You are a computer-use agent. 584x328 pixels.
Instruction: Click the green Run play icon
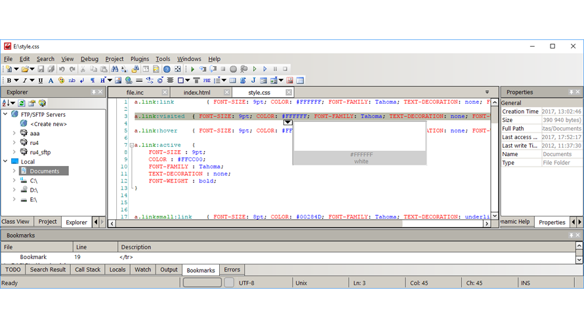point(192,70)
